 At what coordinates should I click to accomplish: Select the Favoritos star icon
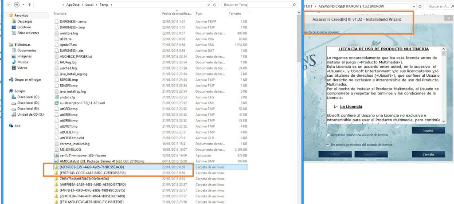click(11, 16)
